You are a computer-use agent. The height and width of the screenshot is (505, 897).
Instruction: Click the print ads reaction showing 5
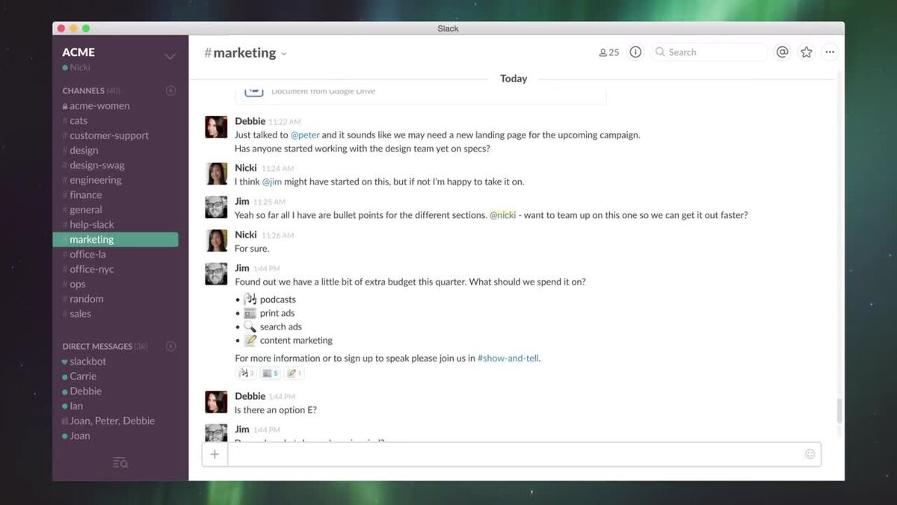point(271,373)
